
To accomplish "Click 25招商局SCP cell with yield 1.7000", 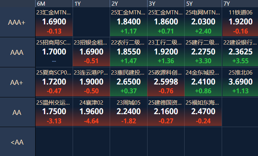I will (54, 53).
